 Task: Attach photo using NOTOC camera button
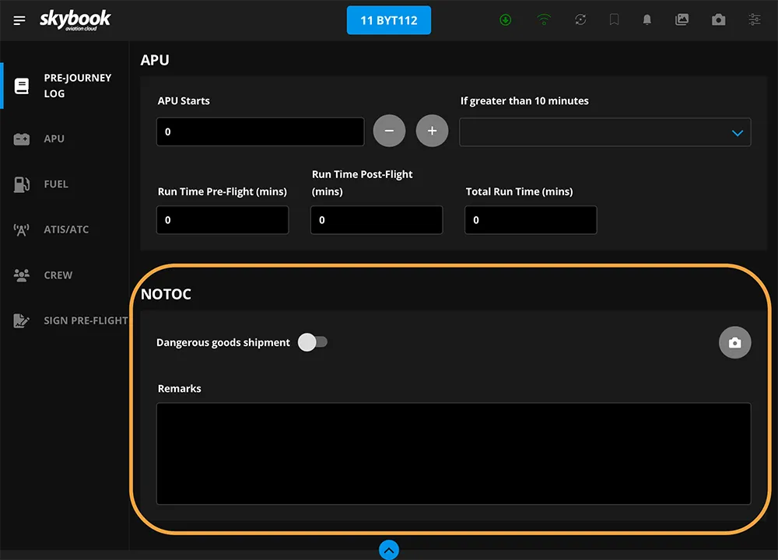(734, 343)
